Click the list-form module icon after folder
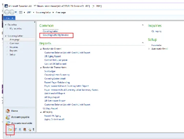The image size is (184, 139). click(15, 130)
